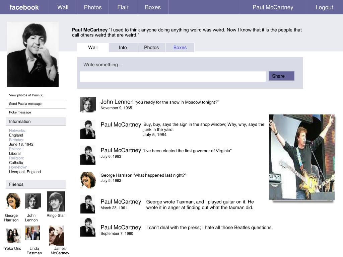Screen dimensions: 343x257
Task: Click "what happened last night?" post text
Action: [x=160, y=175]
